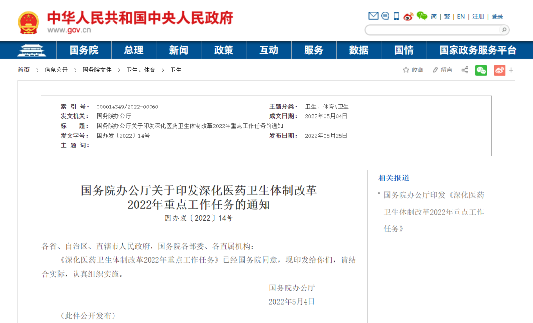This screenshot has width=533, height=323.
Task: Click the search magnifier icon
Action: [503, 30]
